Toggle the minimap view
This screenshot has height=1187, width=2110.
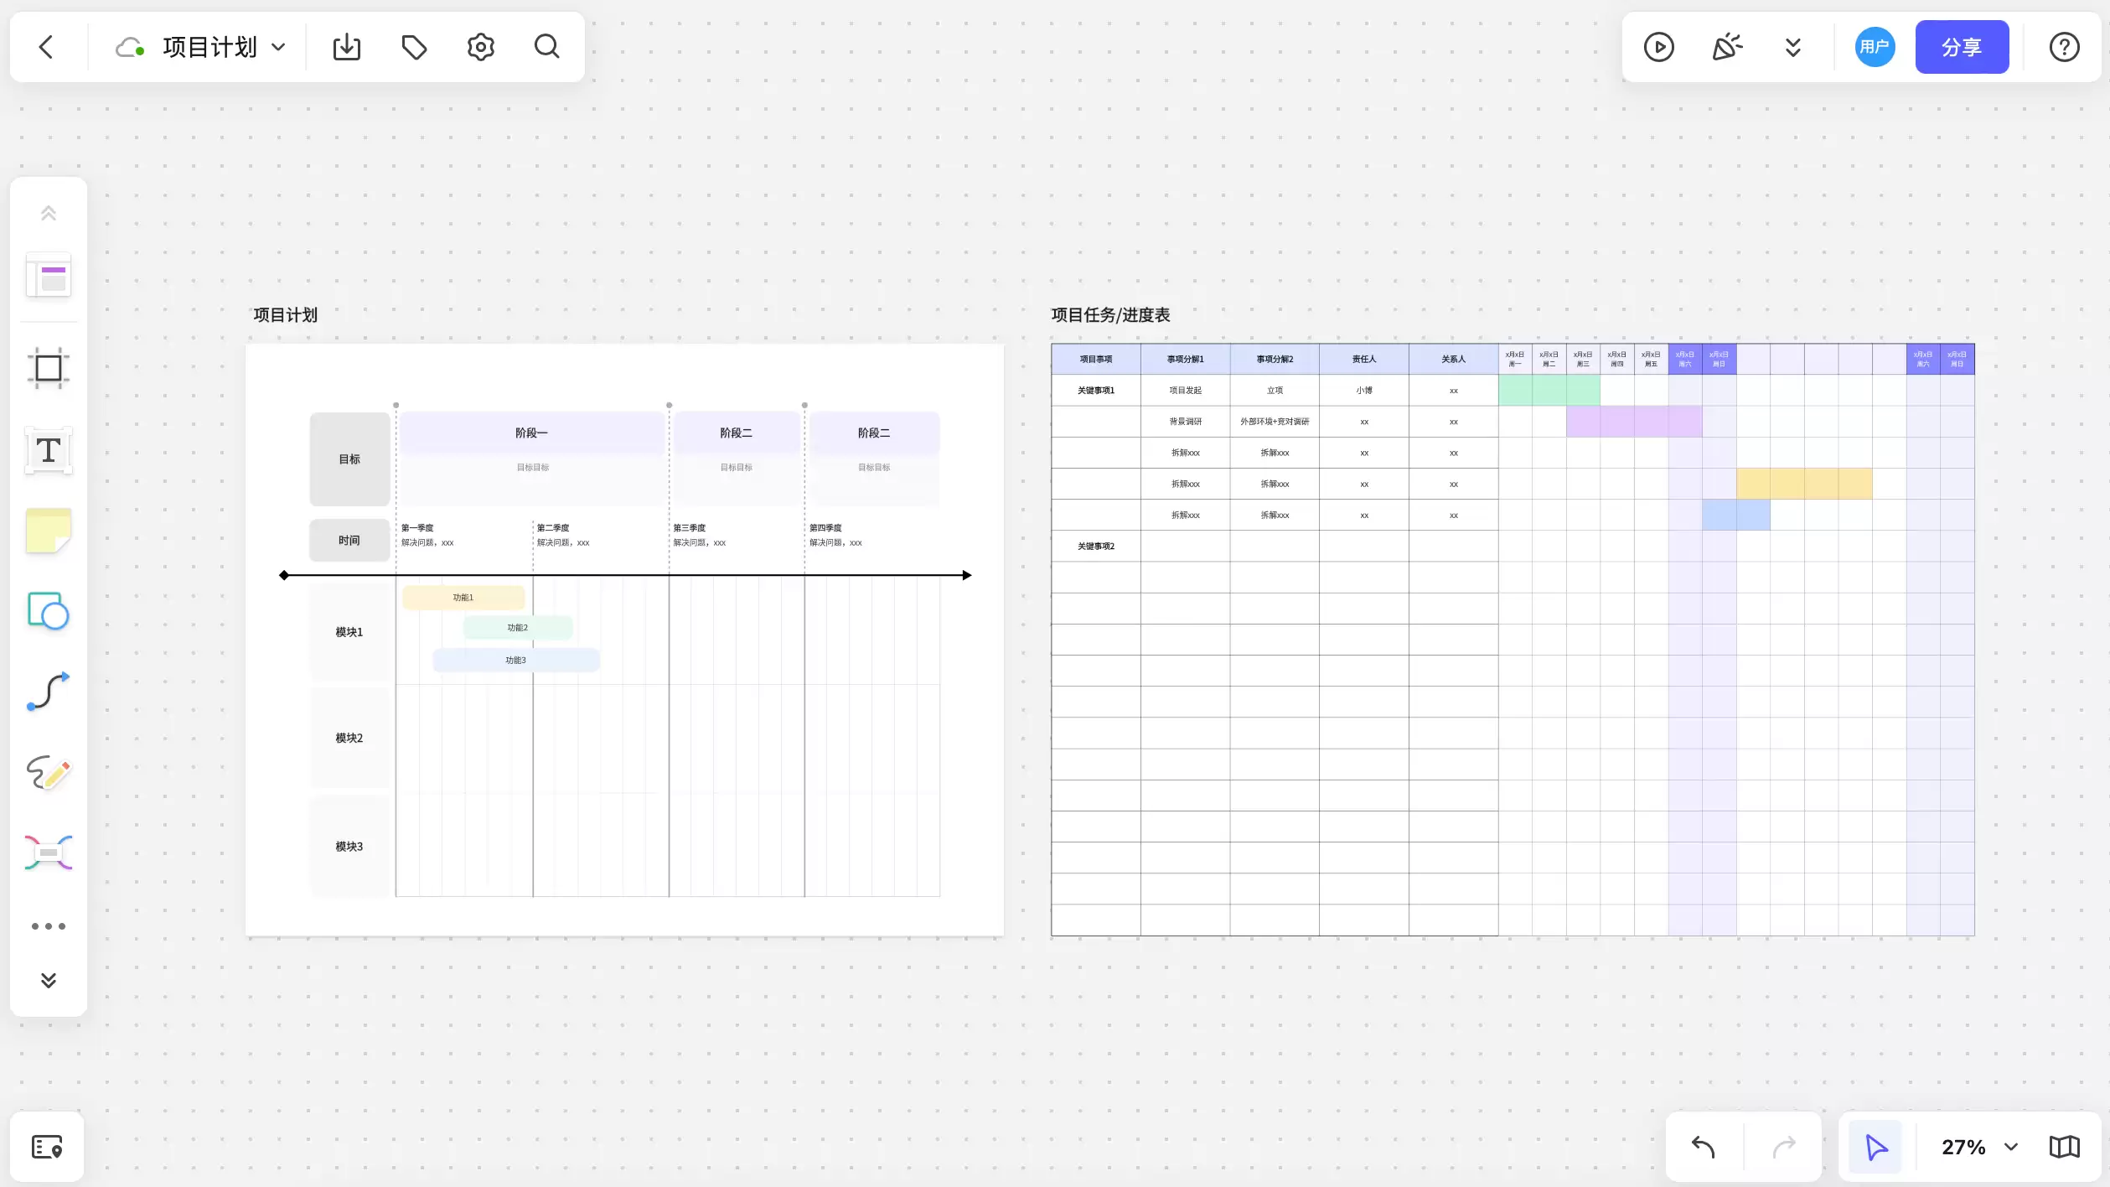point(2065,1147)
